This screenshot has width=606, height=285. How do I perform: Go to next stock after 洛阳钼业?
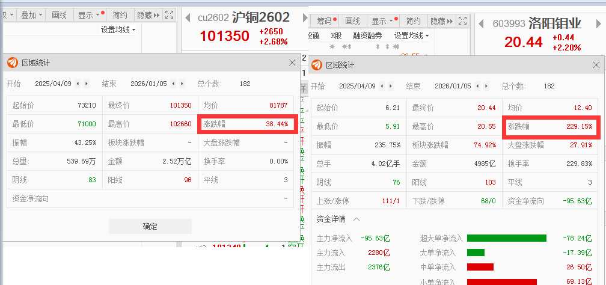pos(598,24)
